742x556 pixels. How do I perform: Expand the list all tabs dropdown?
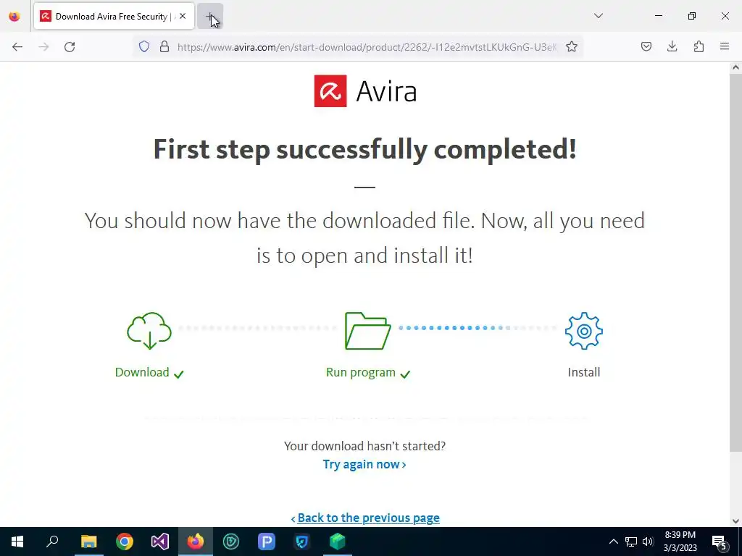[x=598, y=16]
